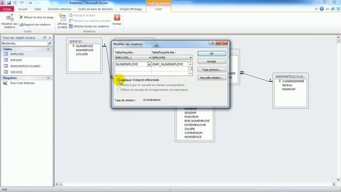Toggle Effacer en cascade les enregistrements checkbox
The image size is (341, 192).
click(118, 90)
